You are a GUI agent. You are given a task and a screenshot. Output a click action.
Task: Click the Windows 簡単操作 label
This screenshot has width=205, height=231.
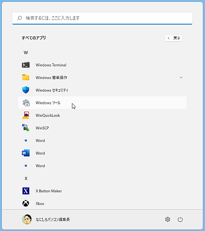point(51,77)
